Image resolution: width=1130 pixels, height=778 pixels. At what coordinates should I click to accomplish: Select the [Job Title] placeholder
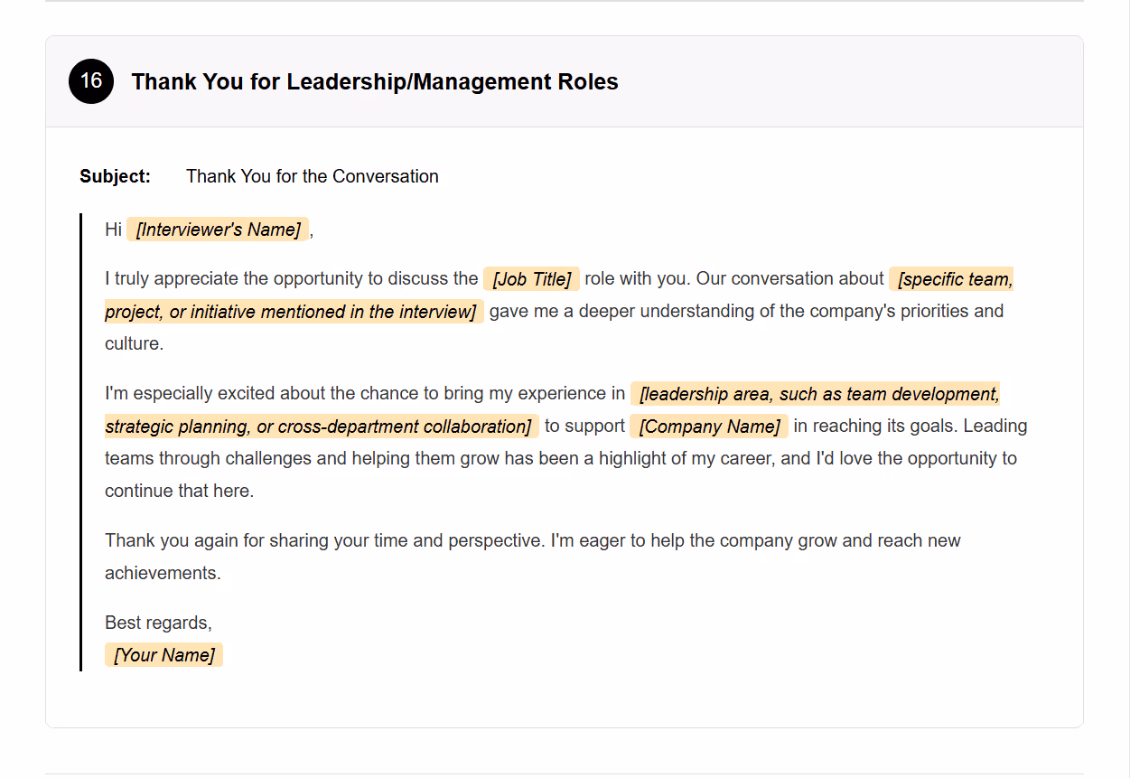coord(531,279)
